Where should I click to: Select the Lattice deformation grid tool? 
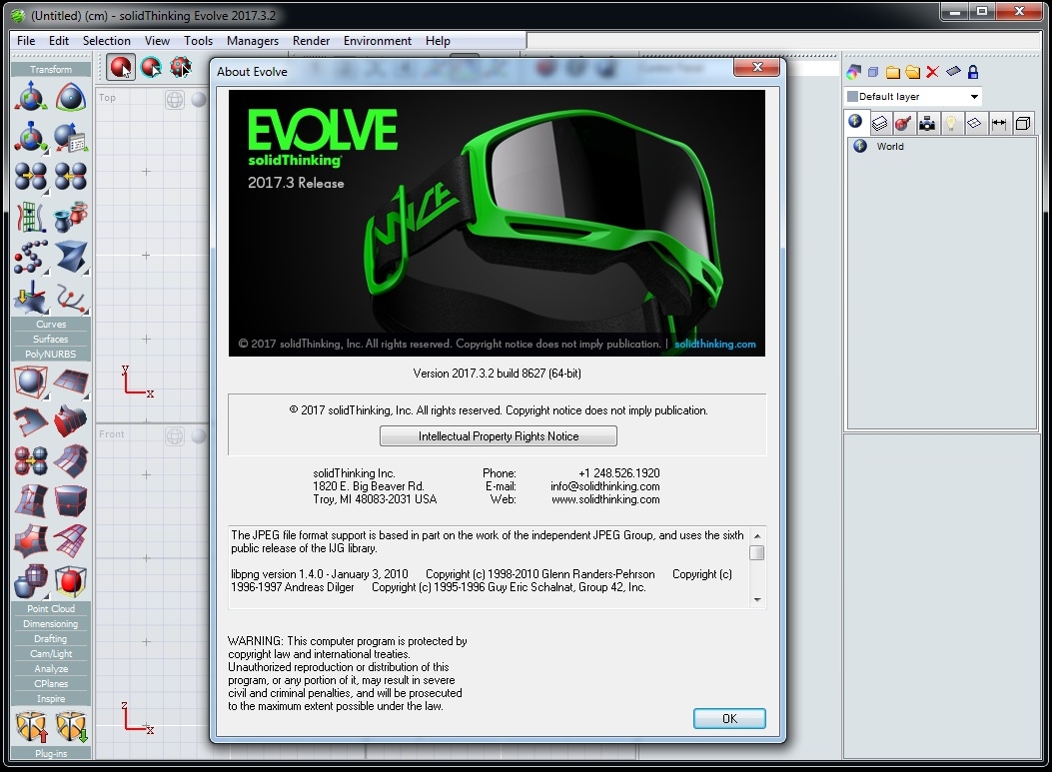point(31,218)
